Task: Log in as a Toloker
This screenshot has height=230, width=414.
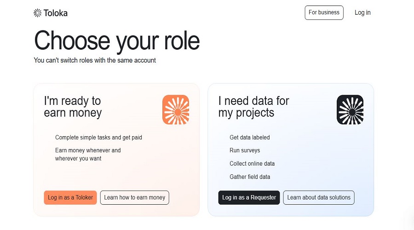Action: click(x=70, y=197)
